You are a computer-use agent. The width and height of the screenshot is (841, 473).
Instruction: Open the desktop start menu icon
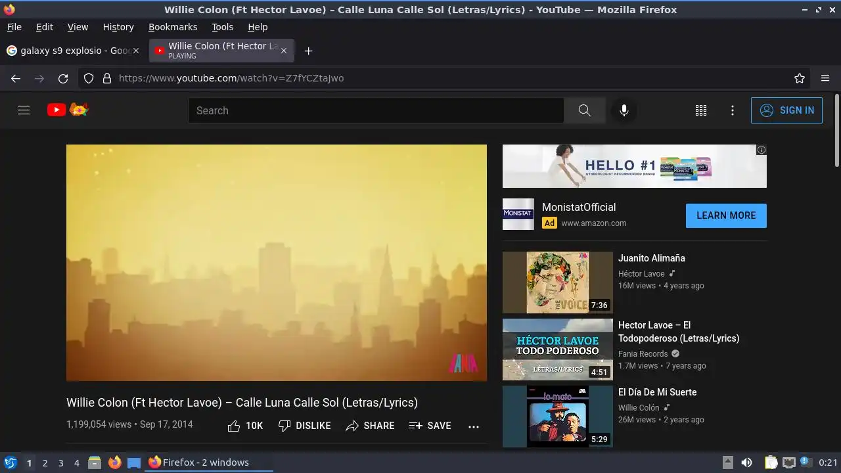point(11,462)
